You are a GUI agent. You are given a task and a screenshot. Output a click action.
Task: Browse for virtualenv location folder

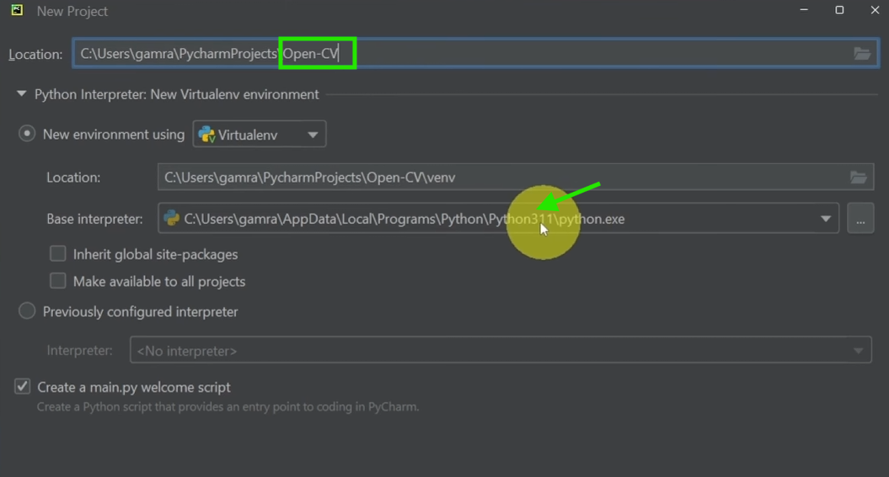[x=858, y=178]
